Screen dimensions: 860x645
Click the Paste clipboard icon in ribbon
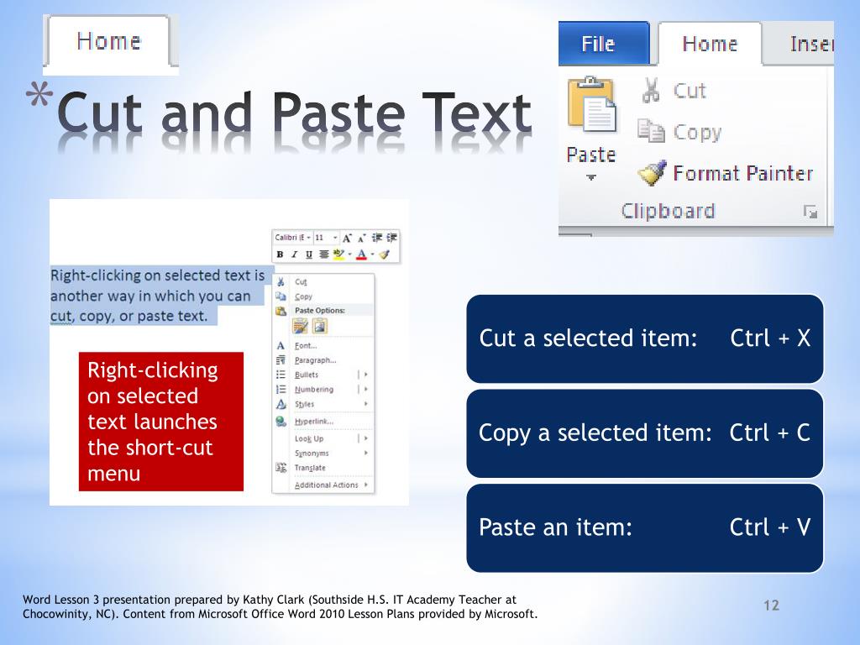[x=591, y=104]
